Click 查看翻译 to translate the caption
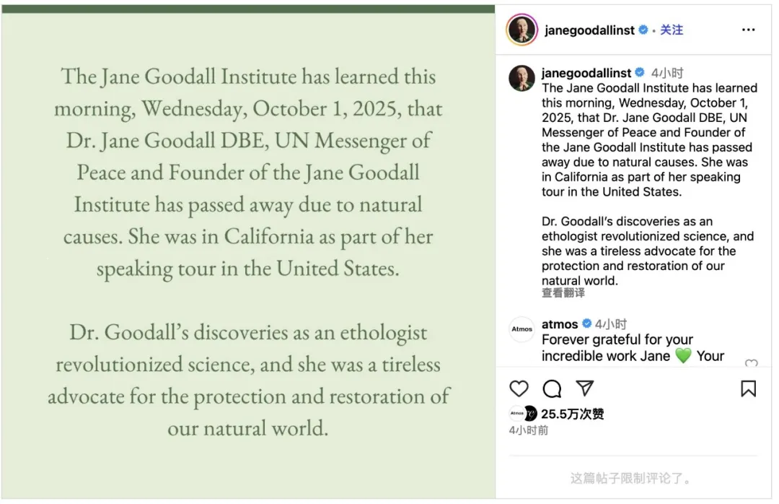The height and width of the screenshot is (504, 779). 563,292
